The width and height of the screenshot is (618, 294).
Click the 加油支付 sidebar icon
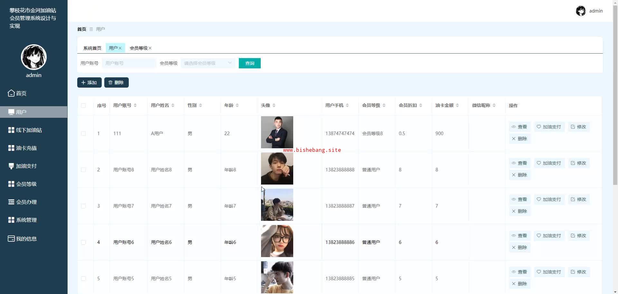(x=11, y=166)
